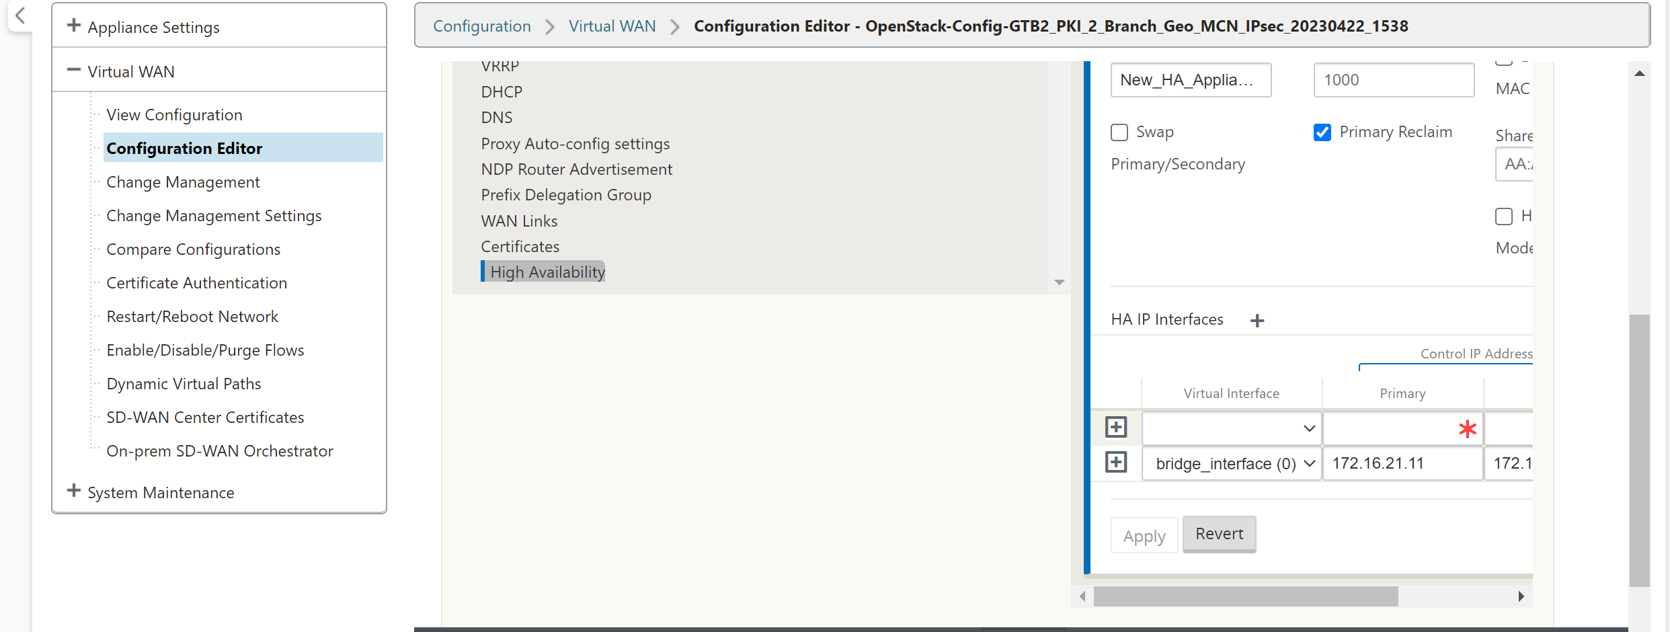Uncheck Primary Reclaim checkbox

1322,132
